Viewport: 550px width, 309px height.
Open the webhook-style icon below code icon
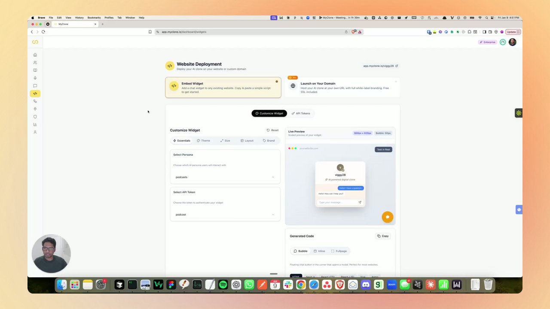35,101
